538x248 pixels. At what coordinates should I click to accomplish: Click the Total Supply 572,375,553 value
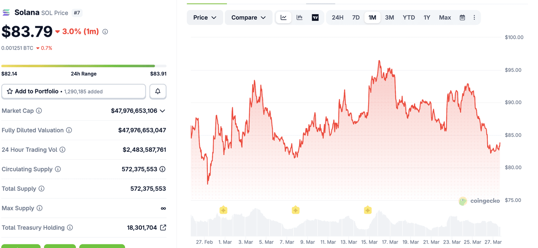pos(148,189)
